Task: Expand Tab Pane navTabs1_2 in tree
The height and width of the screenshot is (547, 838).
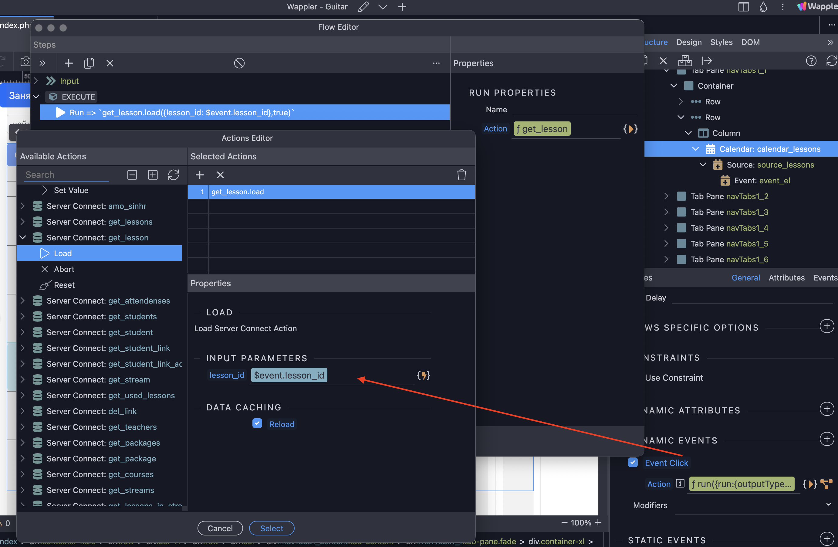Action: tap(666, 196)
